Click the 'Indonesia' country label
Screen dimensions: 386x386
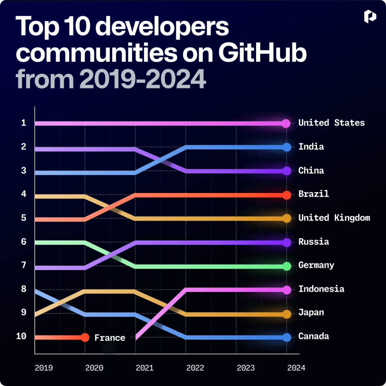tap(321, 289)
